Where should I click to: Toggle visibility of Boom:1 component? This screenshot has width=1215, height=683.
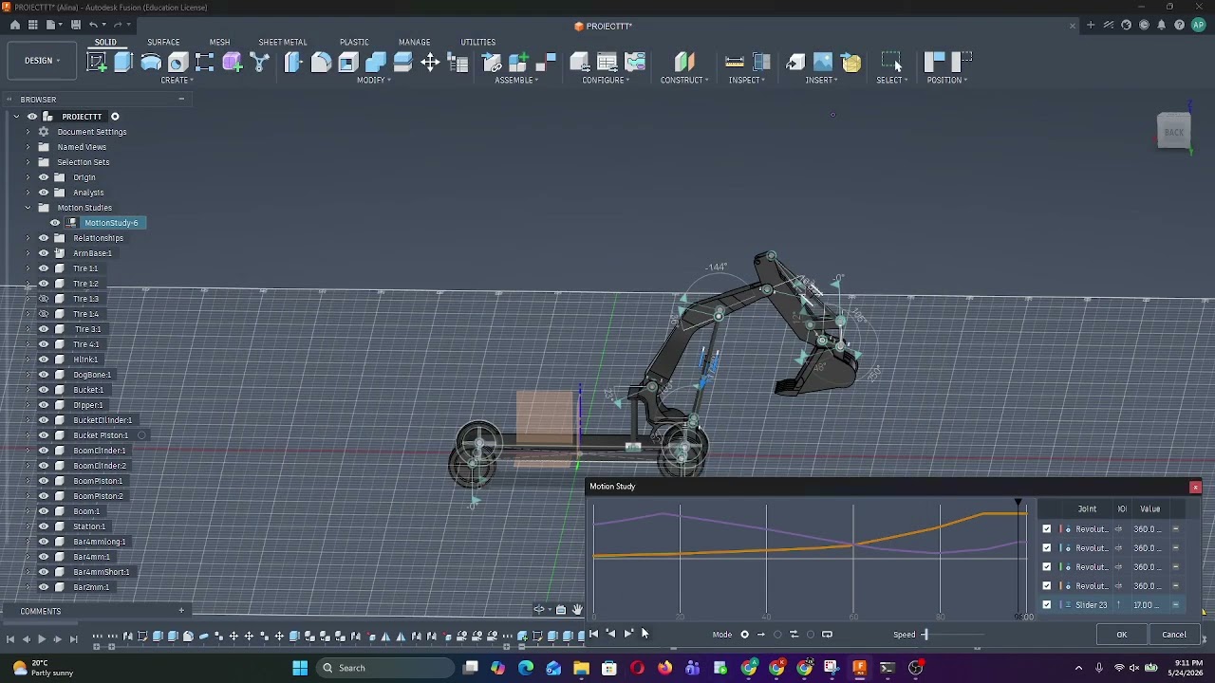click(x=44, y=511)
